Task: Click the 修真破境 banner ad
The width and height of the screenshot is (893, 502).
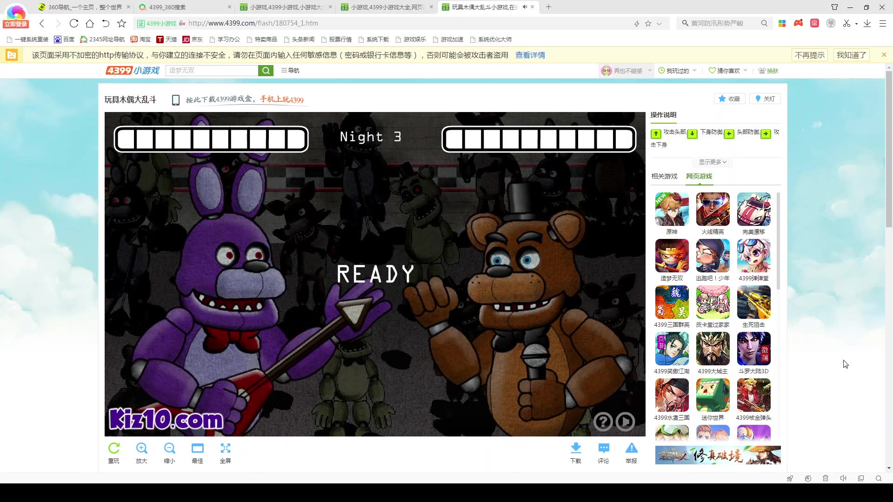Action: (x=718, y=455)
